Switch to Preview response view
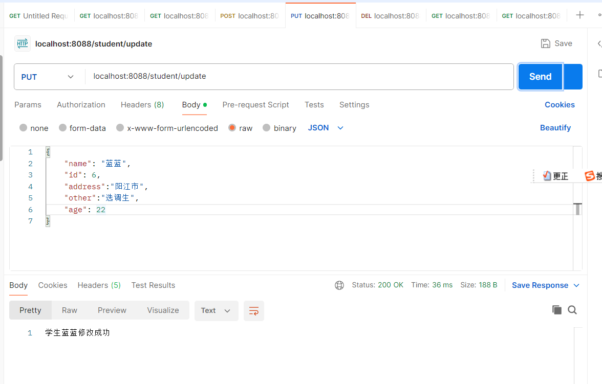 pyautogui.click(x=112, y=310)
